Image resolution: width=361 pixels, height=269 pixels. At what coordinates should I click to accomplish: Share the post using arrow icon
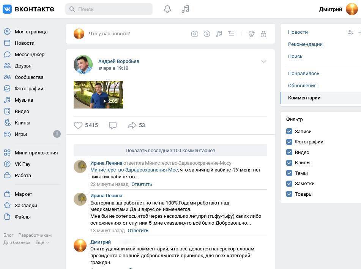(132, 125)
